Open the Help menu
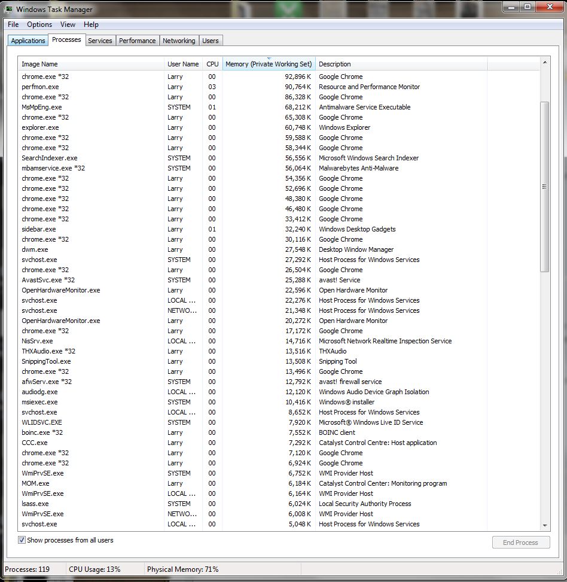 click(x=91, y=25)
